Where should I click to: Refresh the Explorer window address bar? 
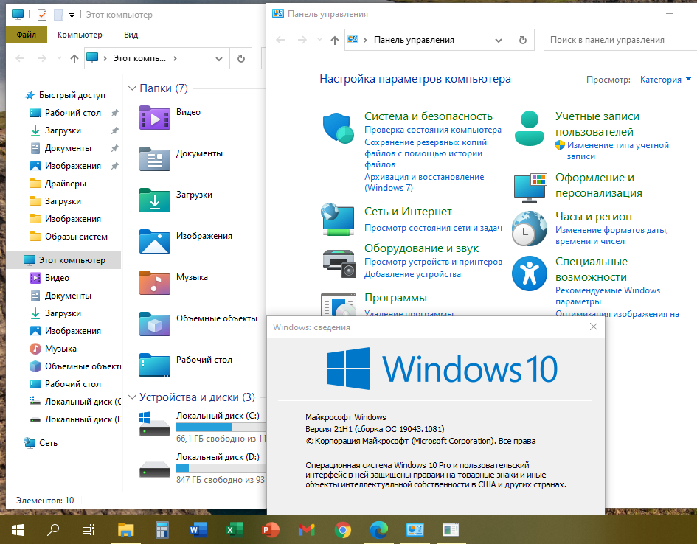pos(241,58)
